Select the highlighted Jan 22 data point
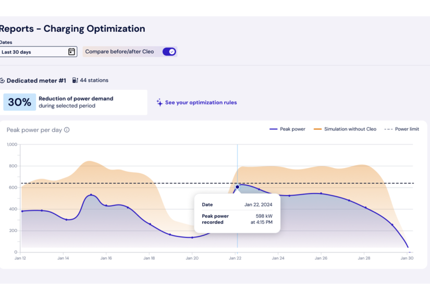 coord(237,187)
